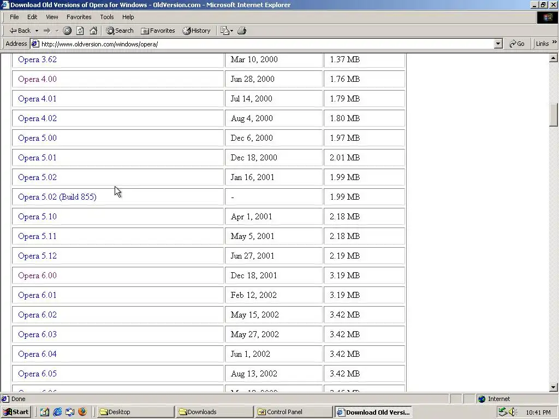Screen dimensions: 559x419
Task: Click the Links toolbar label
Action: (x=542, y=44)
